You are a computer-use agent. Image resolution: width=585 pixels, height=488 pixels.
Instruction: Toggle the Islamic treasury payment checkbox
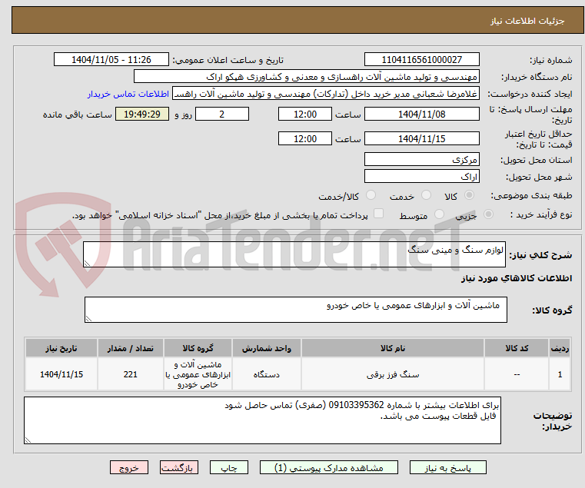pyautogui.click(x=378, y=214)
